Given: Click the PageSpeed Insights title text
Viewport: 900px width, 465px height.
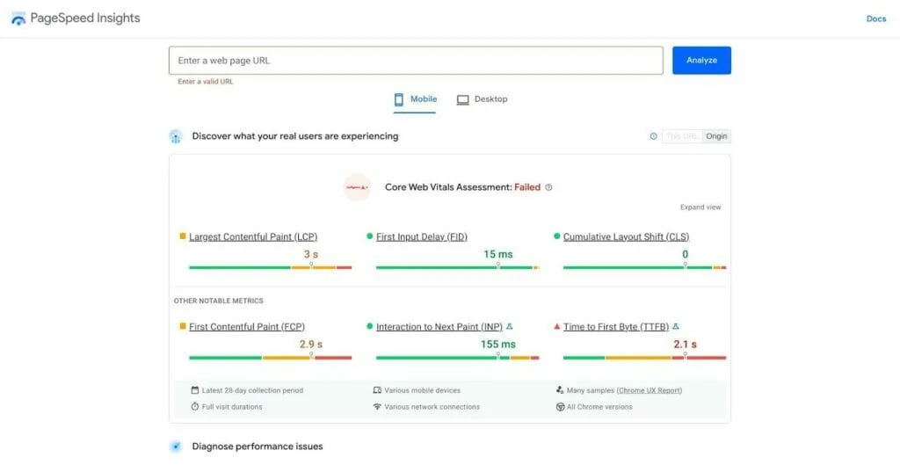Looking at the screenshot, I should (85, 18).
